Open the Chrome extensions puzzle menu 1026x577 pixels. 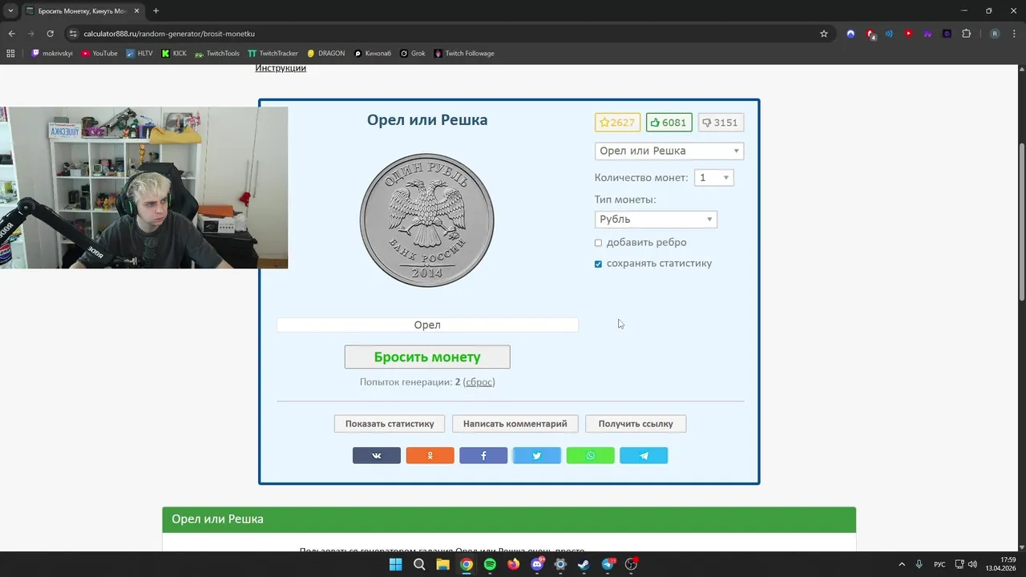[966, 34]
